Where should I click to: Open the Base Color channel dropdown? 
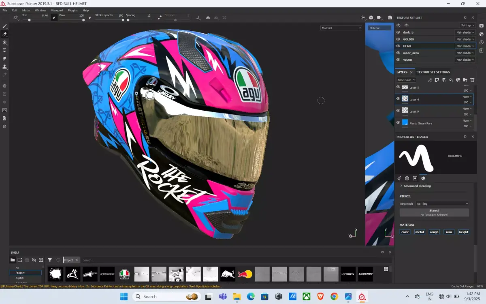point(406,80)
